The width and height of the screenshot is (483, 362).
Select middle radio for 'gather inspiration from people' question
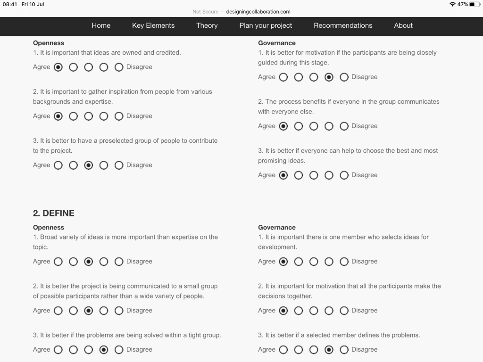(x=89, y=116)
